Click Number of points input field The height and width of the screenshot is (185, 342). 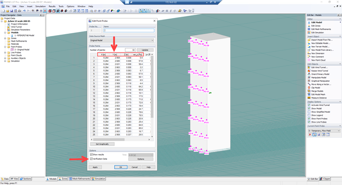130,50
